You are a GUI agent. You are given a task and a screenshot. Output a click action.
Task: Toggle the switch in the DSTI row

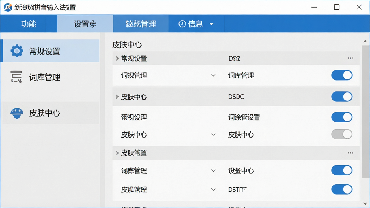pos(342,189)
